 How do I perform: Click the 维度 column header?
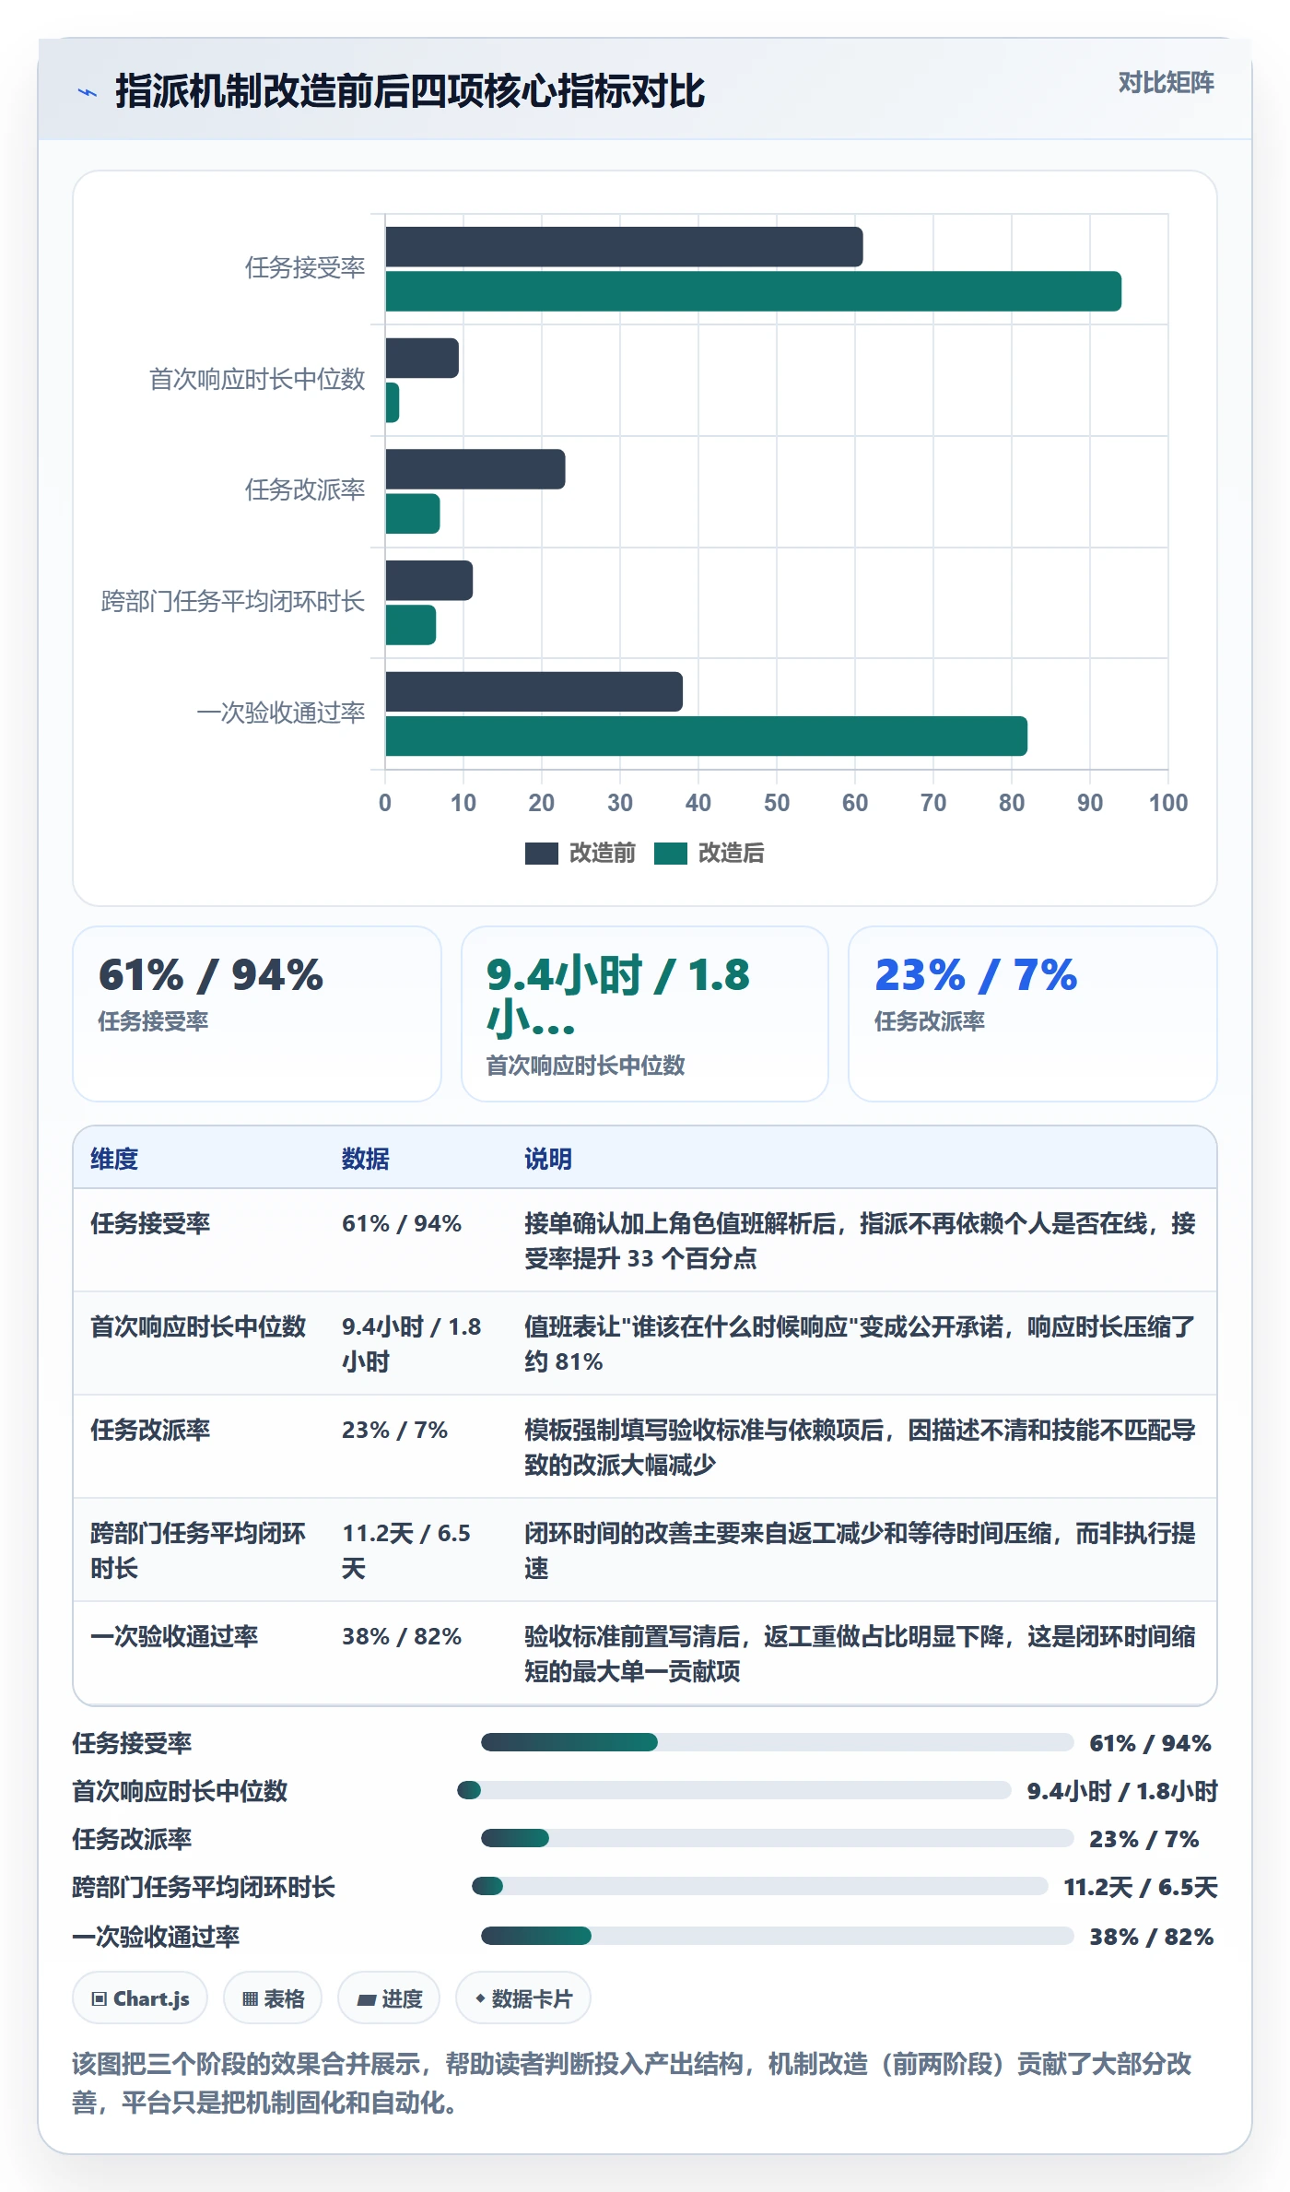click(x=114, y=1159)
